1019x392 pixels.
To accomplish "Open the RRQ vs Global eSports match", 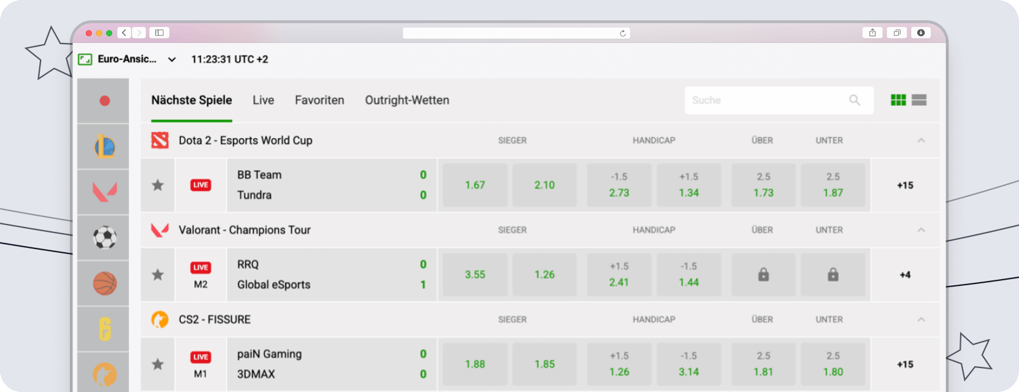I will click(x=332, y=274).
